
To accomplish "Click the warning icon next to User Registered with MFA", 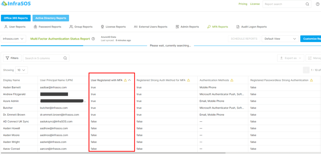I will click(125, 80).
